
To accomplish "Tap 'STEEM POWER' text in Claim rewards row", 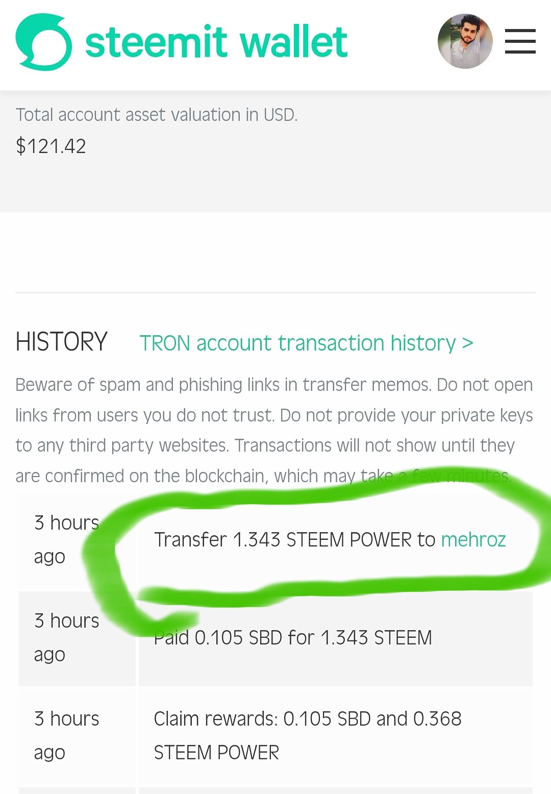I will tap(216, 753).
